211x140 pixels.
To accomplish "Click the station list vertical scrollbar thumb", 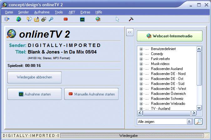I will point(199,68).
